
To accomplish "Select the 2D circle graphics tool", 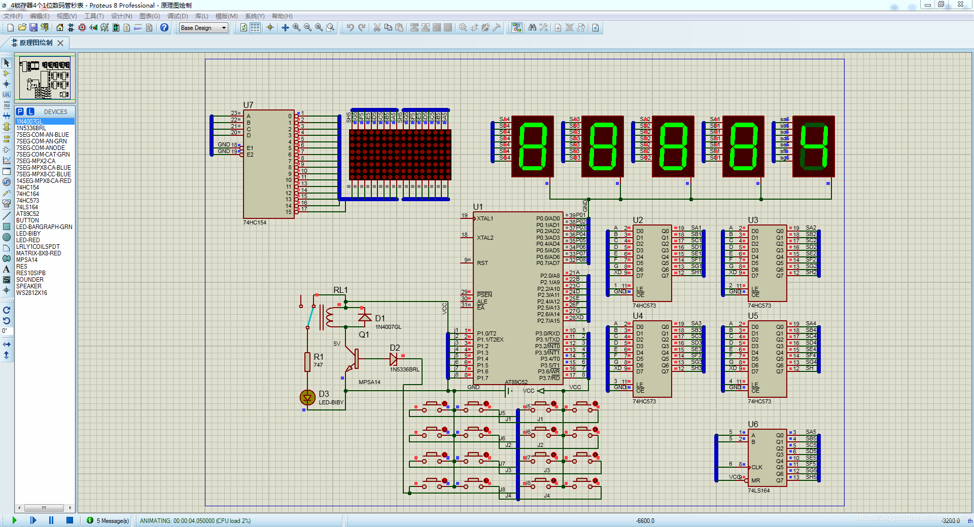I will pos(7,237).
